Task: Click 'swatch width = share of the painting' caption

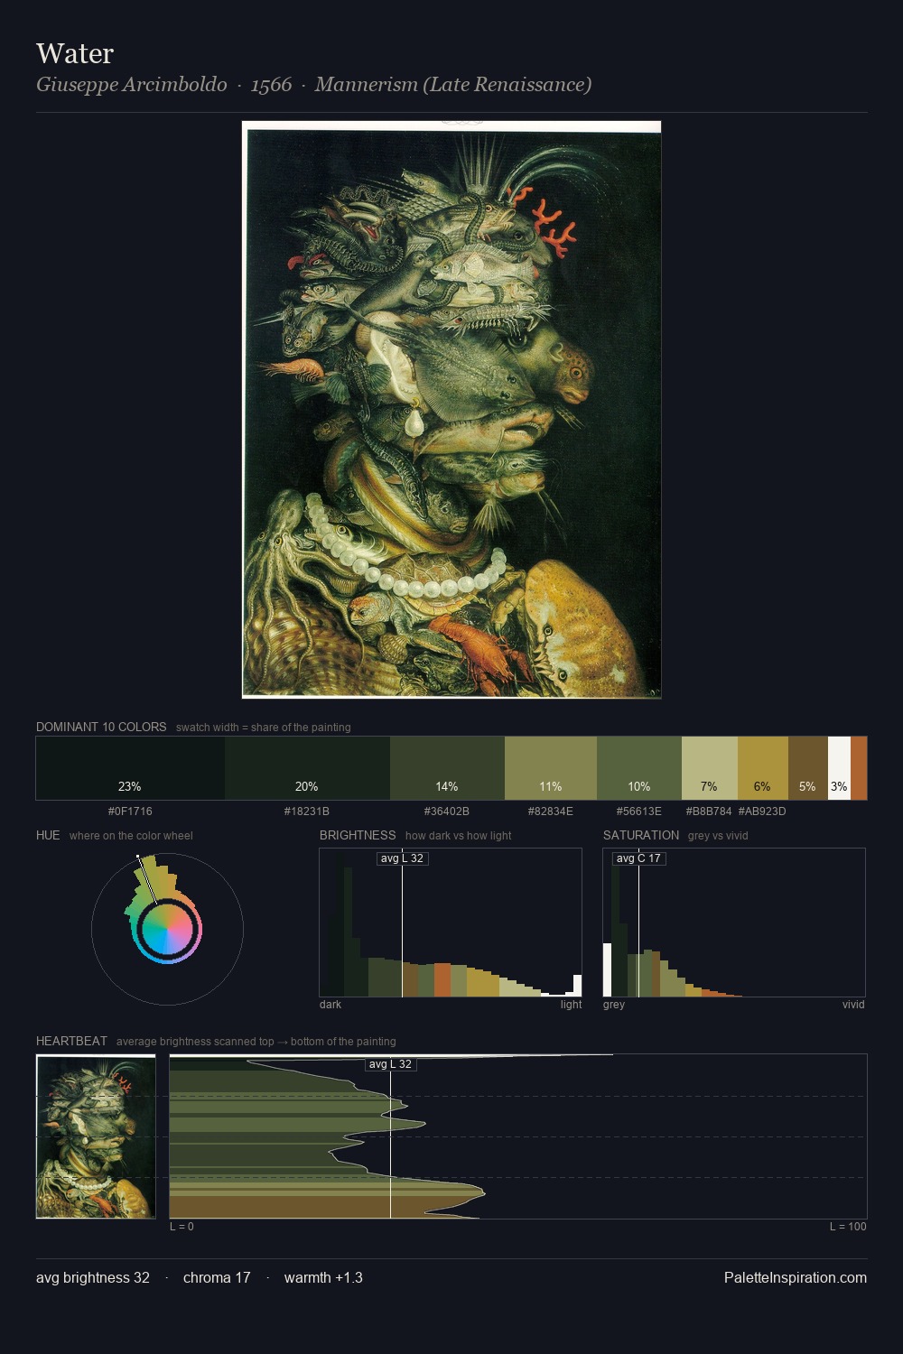Action: pyautogui.click(x=264, y=728)
